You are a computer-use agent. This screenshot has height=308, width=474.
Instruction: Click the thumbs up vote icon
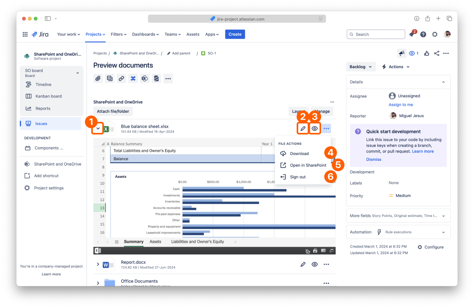coord(427,54)
